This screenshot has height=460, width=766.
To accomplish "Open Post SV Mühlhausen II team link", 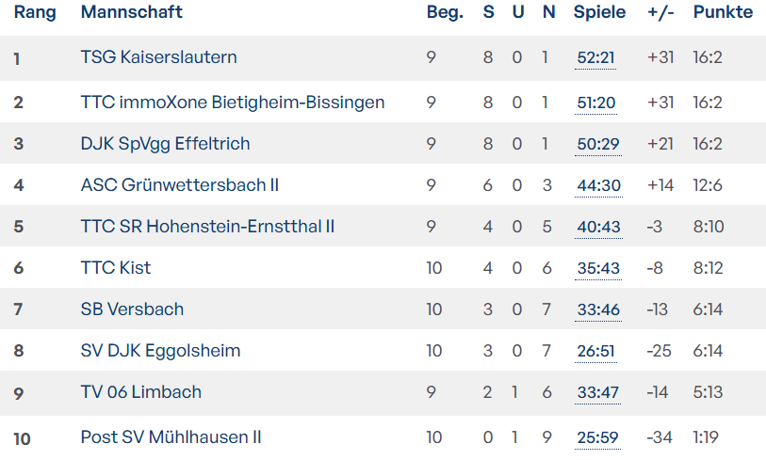I will (171, 437).
